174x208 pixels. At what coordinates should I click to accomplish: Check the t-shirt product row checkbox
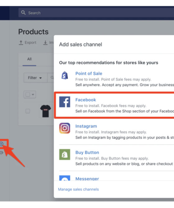pos(28,111)
